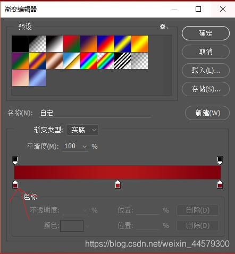Screen dimensions: 235x254
Task: Select the chrome gradient preset
Action: pyautogui.click(x=71, y=61)
